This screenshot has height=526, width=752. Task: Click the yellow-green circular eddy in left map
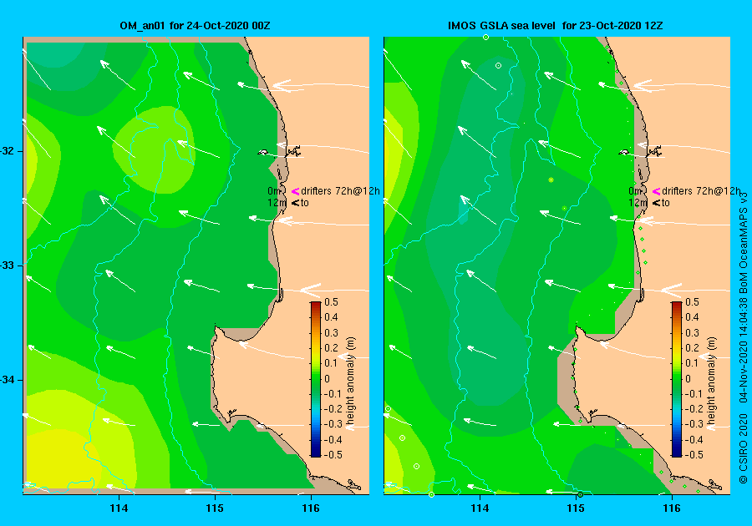[x=155, y=149]
